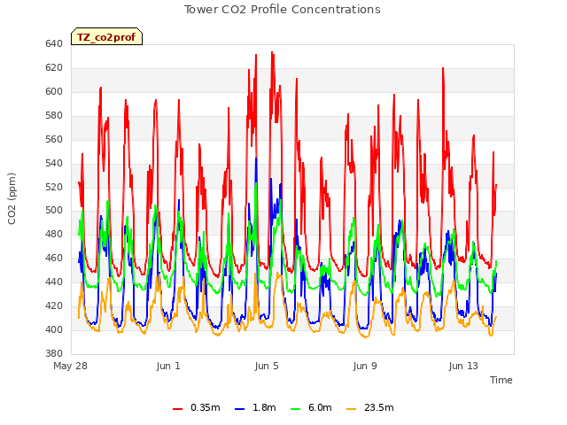This screenshot has width=567, height=425.
Task: Click the blue 1.8m legend swatch
Action: (240, 408)
